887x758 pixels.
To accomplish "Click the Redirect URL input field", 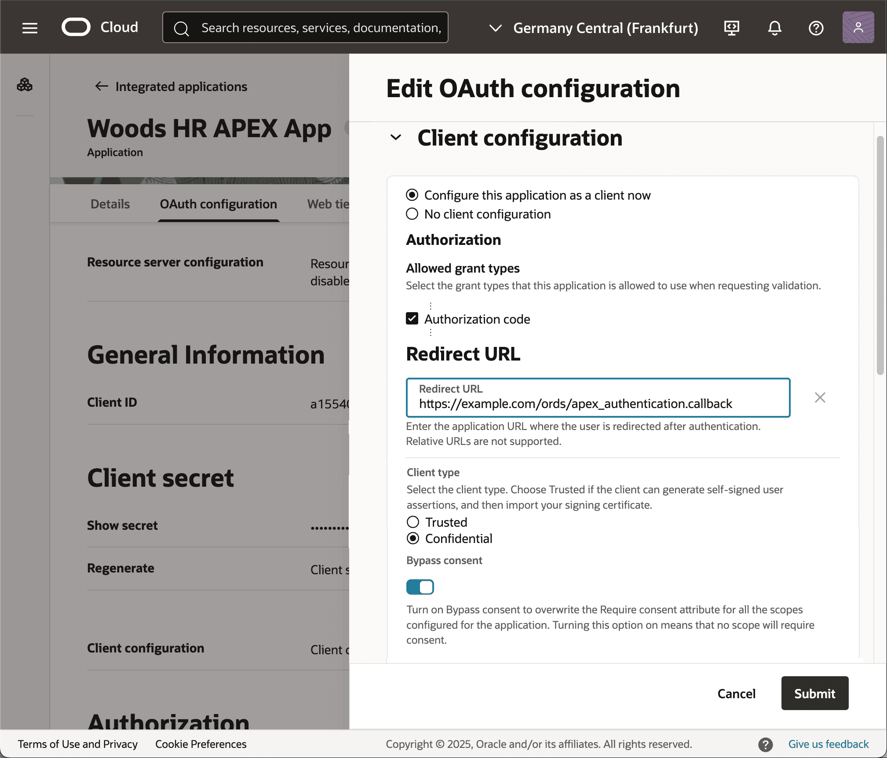I will [x=598, y=397].
